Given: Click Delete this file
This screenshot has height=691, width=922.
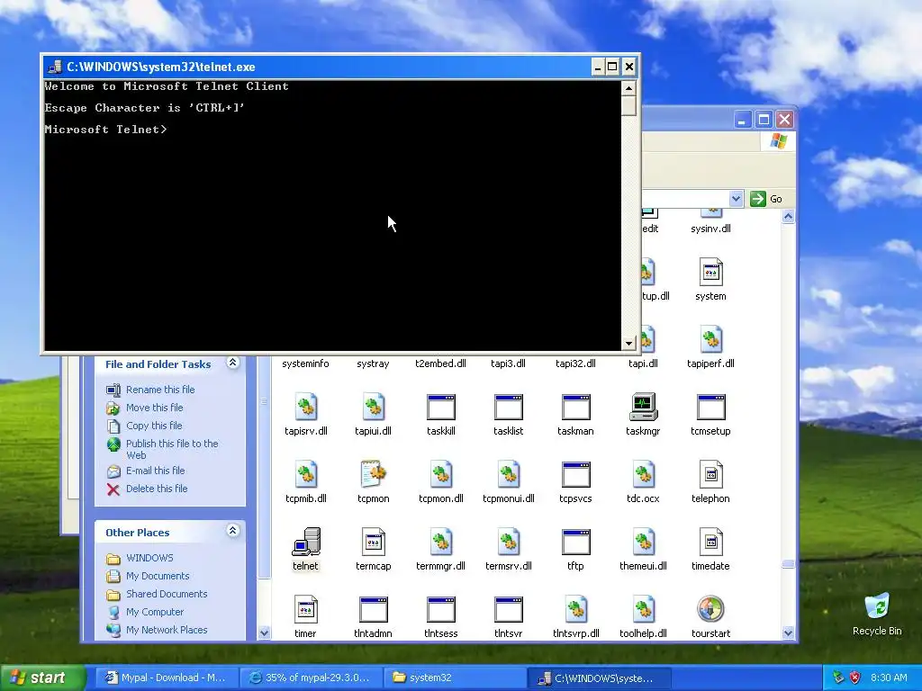Looking at the screenshot, I should [157, 489].
